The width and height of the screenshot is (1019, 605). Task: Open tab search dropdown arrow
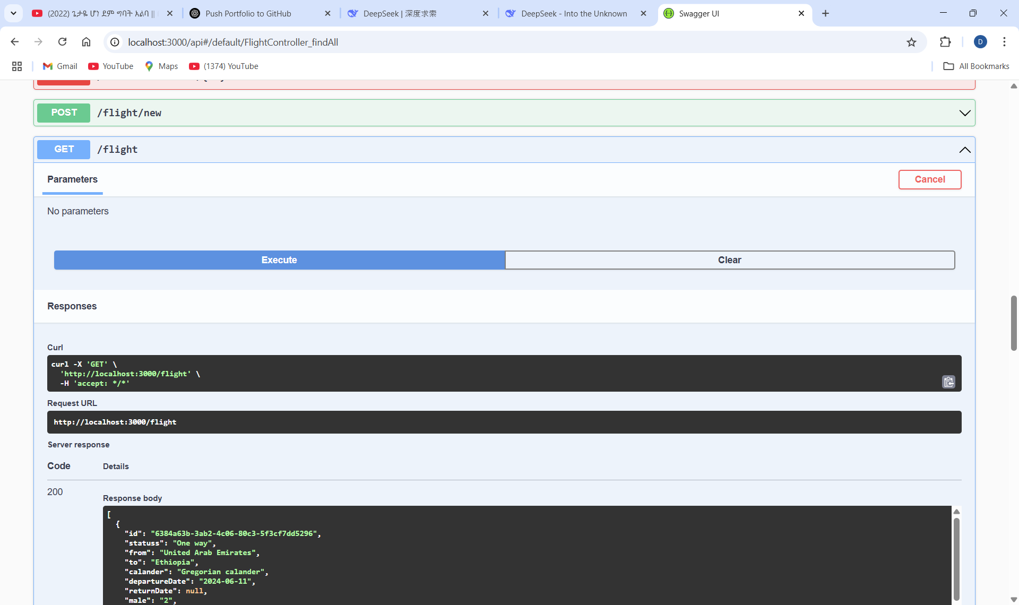coord(13,13)
